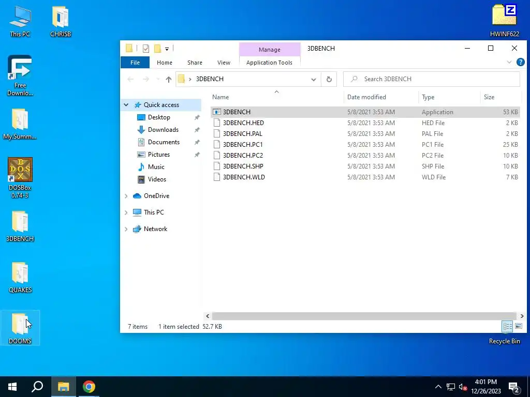Select Quick access in navigation pane
Viewport: 530px width, 397px height.
point(161,105)
